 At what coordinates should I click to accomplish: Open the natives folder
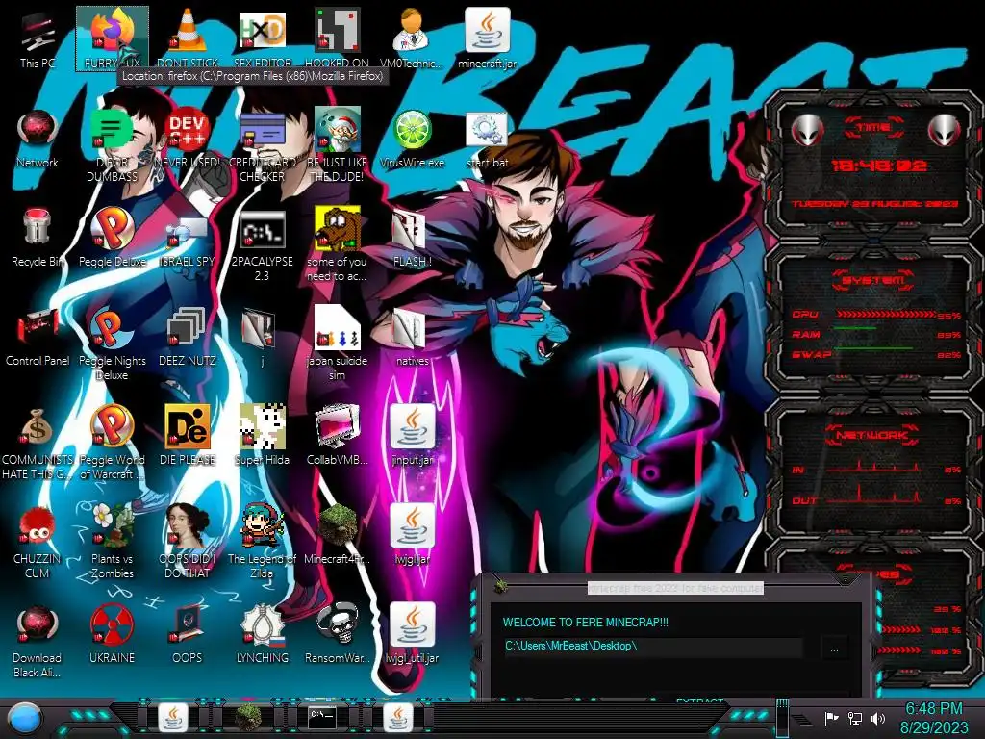(412, 337)
